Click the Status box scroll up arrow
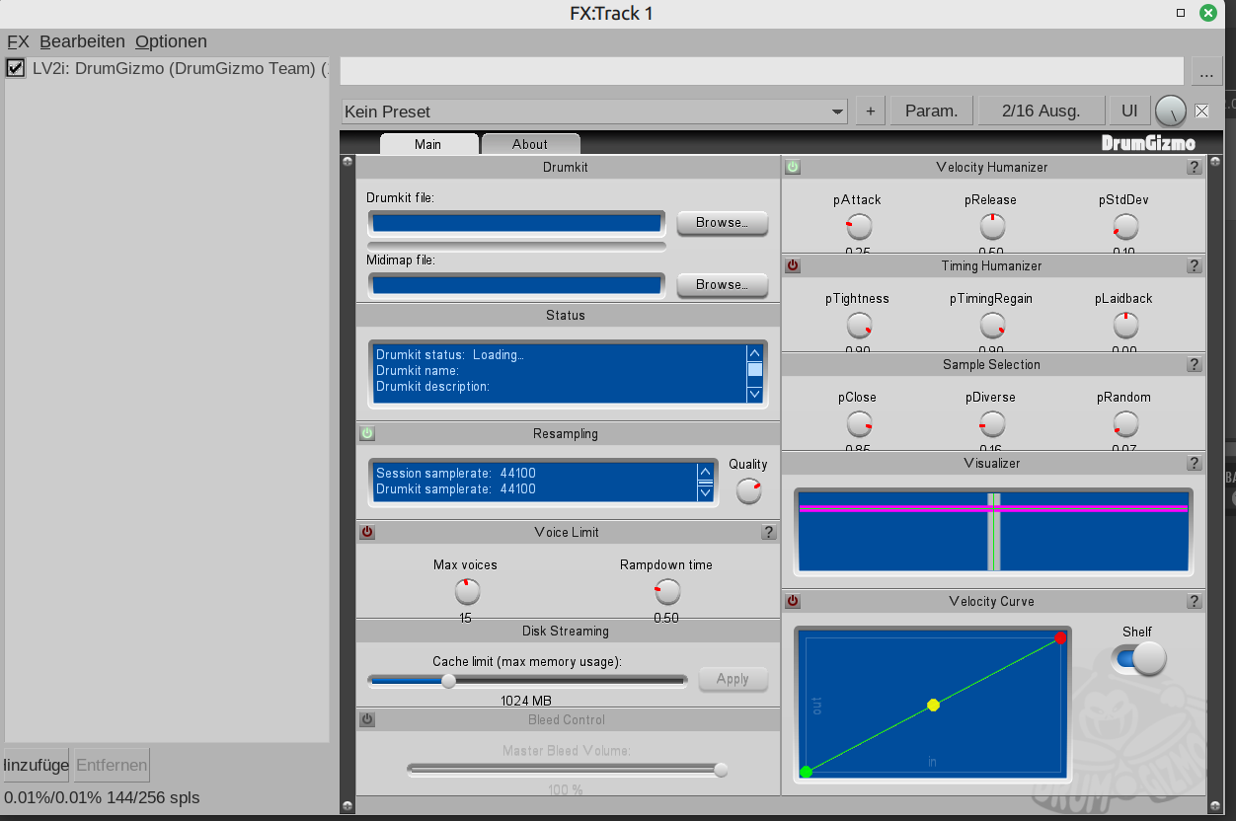This screenshot has width=1236, height=821. click(x=755, y=352)
